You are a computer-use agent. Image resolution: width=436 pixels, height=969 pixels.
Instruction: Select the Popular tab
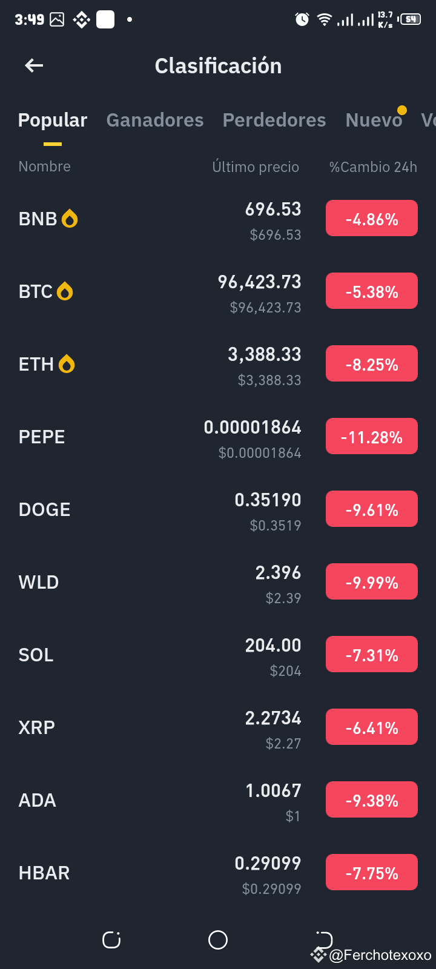(x=53, y=120)
